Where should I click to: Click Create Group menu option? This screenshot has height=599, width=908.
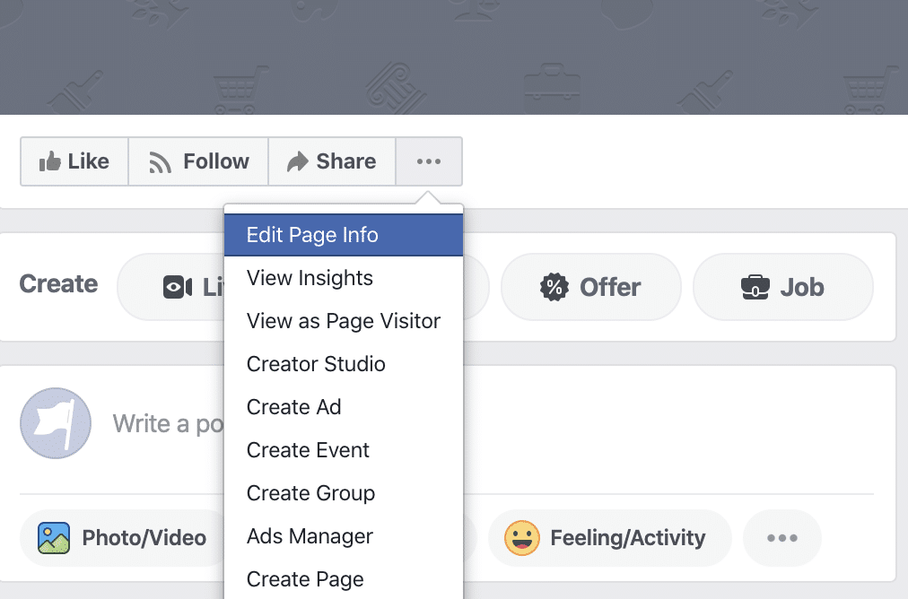(310, 493)
